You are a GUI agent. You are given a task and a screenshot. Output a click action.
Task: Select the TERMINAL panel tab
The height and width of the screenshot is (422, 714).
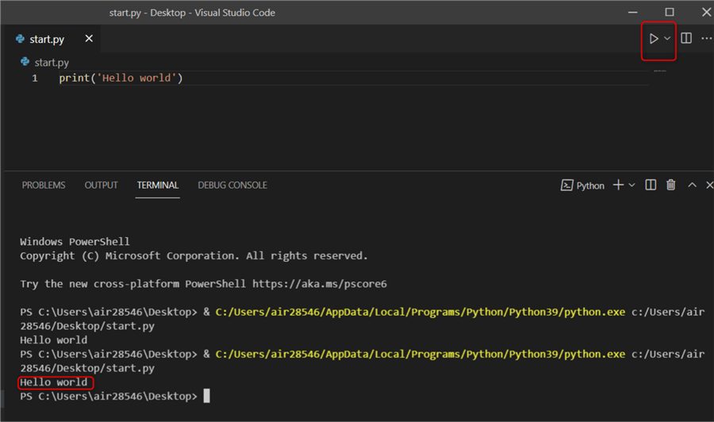(157, 185)
